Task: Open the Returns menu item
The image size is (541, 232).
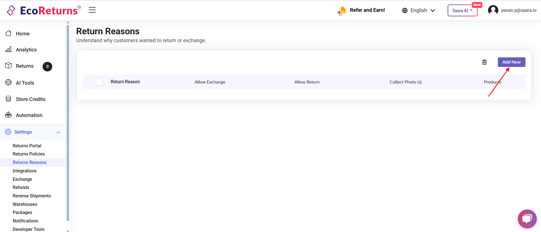Action: pos(25,66)
